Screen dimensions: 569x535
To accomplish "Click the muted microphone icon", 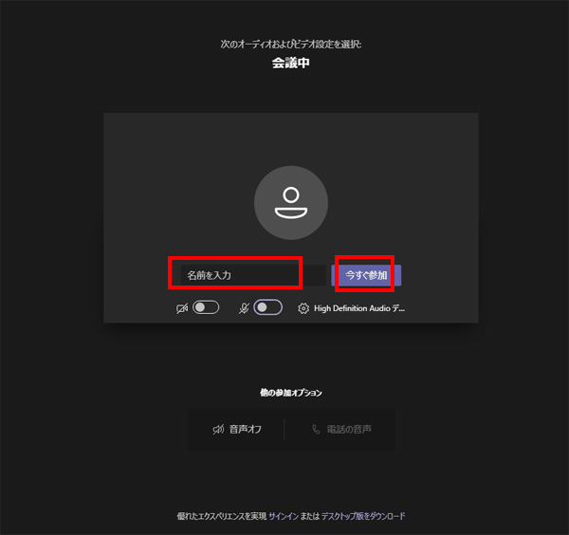I will (x=244, y=308).
